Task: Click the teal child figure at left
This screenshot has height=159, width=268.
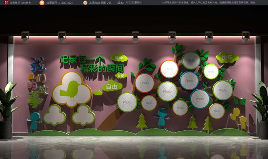Action: point(34,122)
